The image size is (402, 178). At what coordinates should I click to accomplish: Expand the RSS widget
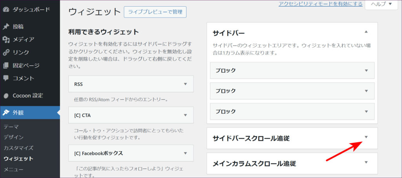185,84
